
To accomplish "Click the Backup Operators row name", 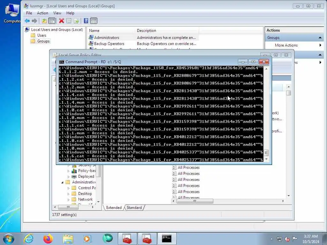I will [x=109, y=44].
